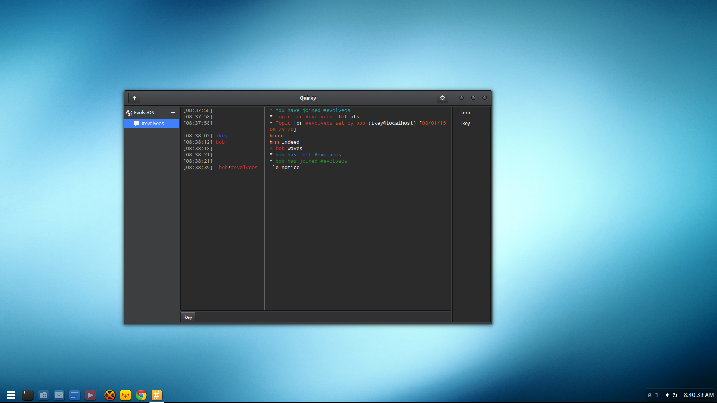This screenshot has width=717, height=403.
Task: Click the 8:40:39 AM clock
Action: pyautogui.click(x=699, y=395)
